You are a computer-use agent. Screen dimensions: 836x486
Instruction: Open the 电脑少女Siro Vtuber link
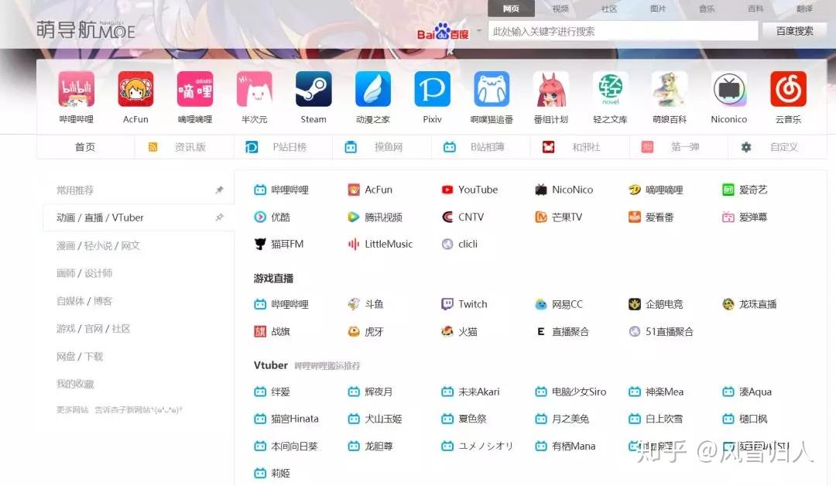(571, 392)
